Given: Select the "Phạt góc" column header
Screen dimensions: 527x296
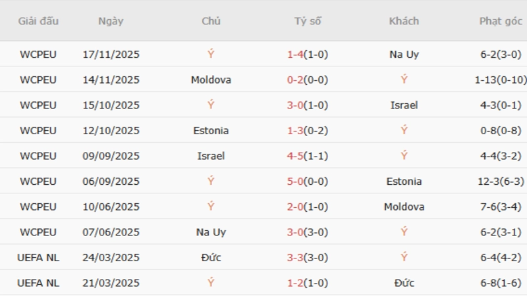Looking at the screenshot, I should click(x=501, y=21).
